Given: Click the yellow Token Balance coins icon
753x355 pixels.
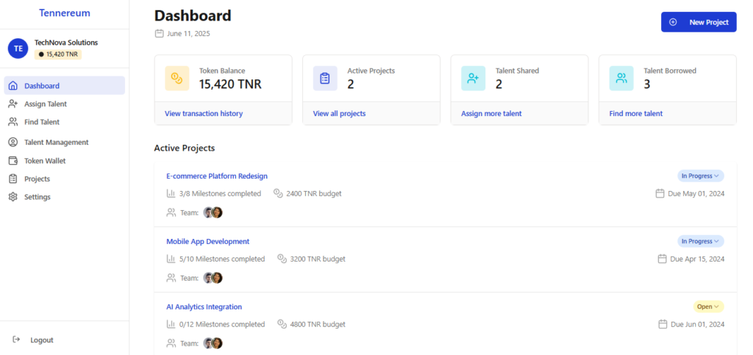Looking at the screenshot, I should click(177, 78).
